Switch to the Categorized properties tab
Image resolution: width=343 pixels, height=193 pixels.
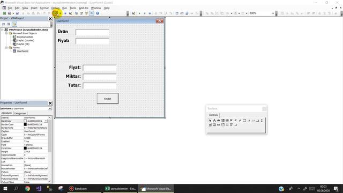20,113
